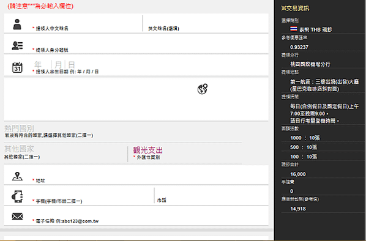Click the 500 : 10張 denomination row
Screen dimensions: 366x241
[x=304, y=147]
